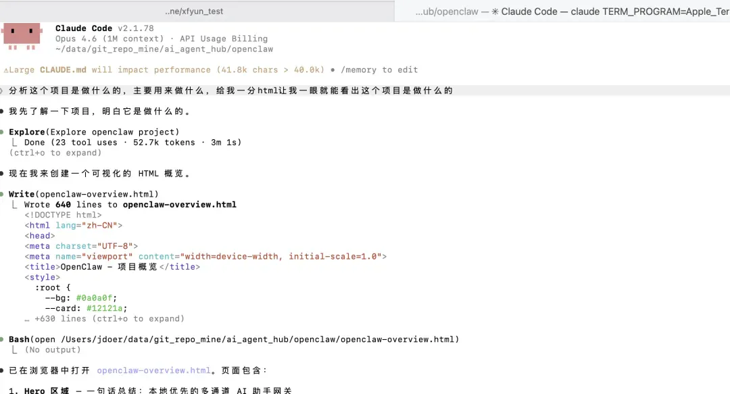Screen dimensions: 730x394
Task: Click the Done (23 tool uses) result line
Action: [x=132, y=143]
